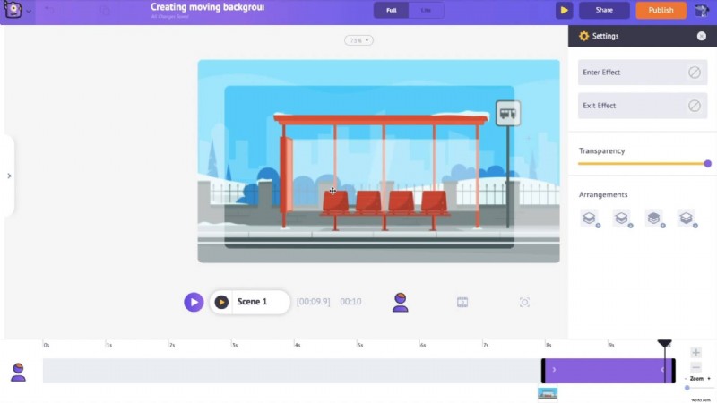Image resolution: width=717 pixels, height=403 pixels.
Task: Click the bus stop thumbnail under the timeline
Action: (548, 393)
